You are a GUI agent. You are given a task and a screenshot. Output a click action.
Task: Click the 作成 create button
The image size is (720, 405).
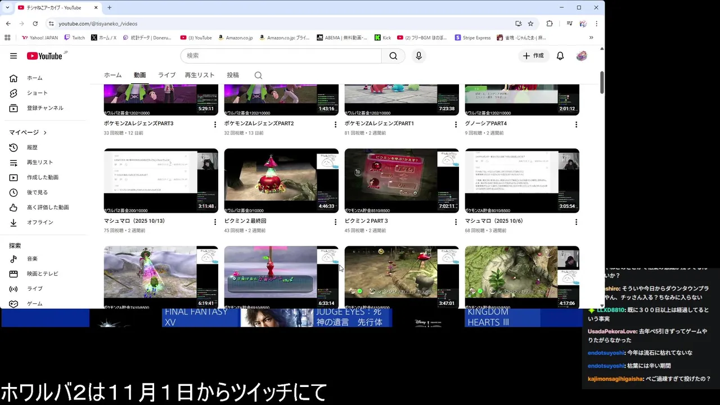coord(533,56)
